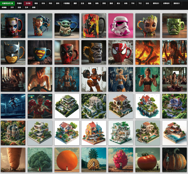Select the 壁纸 category

click(111, 3)
